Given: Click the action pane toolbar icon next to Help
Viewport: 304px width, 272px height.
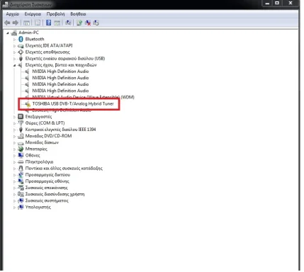Looking at the screenshot, I should click(x=57, y=23).
